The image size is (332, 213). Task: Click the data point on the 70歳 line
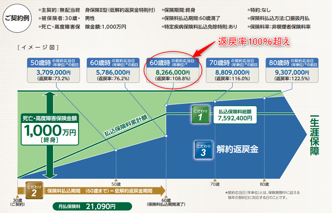pyautogui.click(x=215, y=102)
